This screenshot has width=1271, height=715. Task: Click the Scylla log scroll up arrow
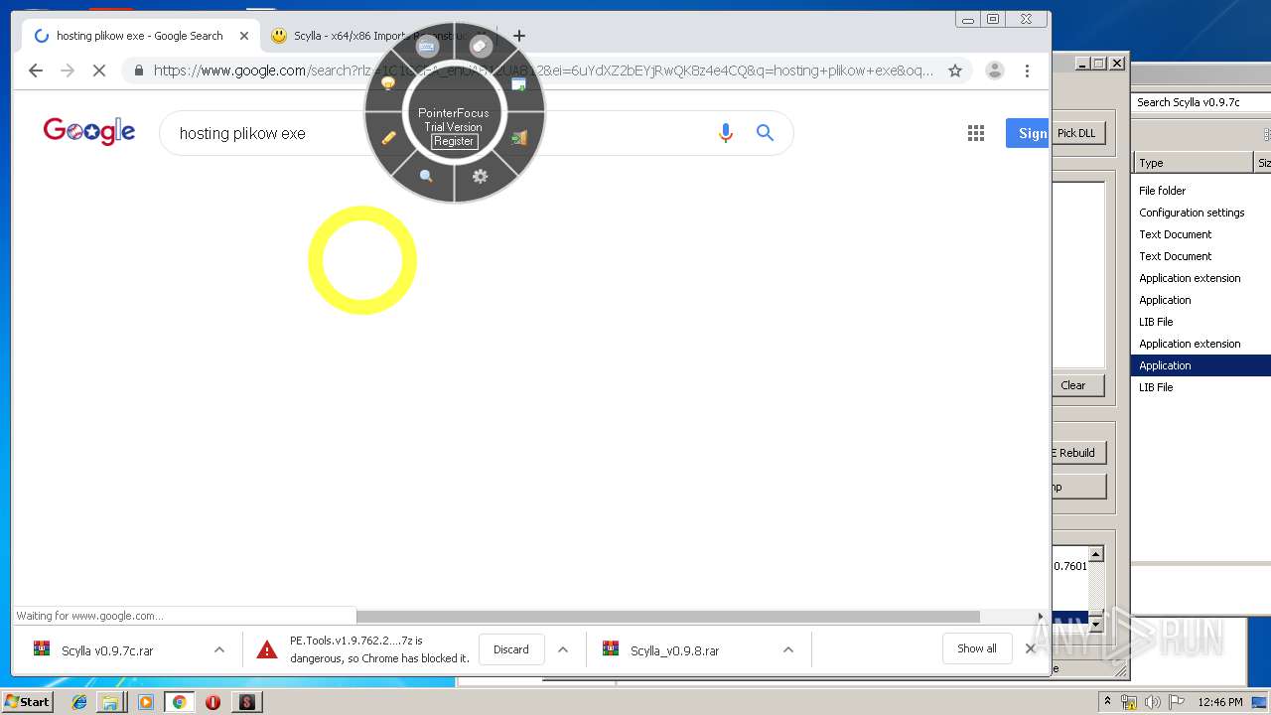pyautogui.click(x=1096, y=554)
